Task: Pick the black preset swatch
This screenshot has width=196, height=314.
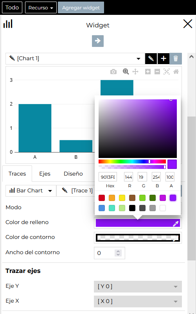Action: 132,208
